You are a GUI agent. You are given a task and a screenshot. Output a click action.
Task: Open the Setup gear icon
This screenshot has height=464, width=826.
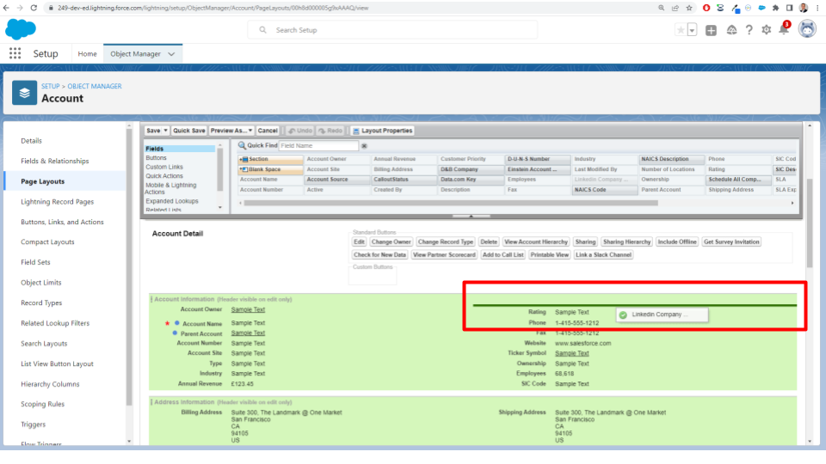[767, 30]
